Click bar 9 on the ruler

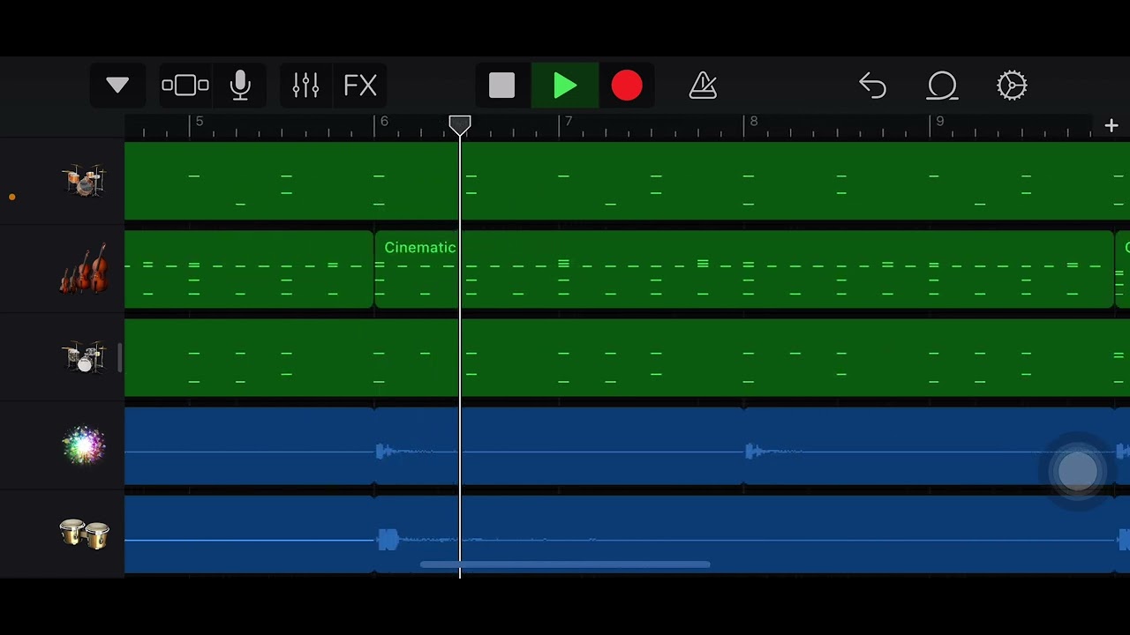[x=939, y=122]
